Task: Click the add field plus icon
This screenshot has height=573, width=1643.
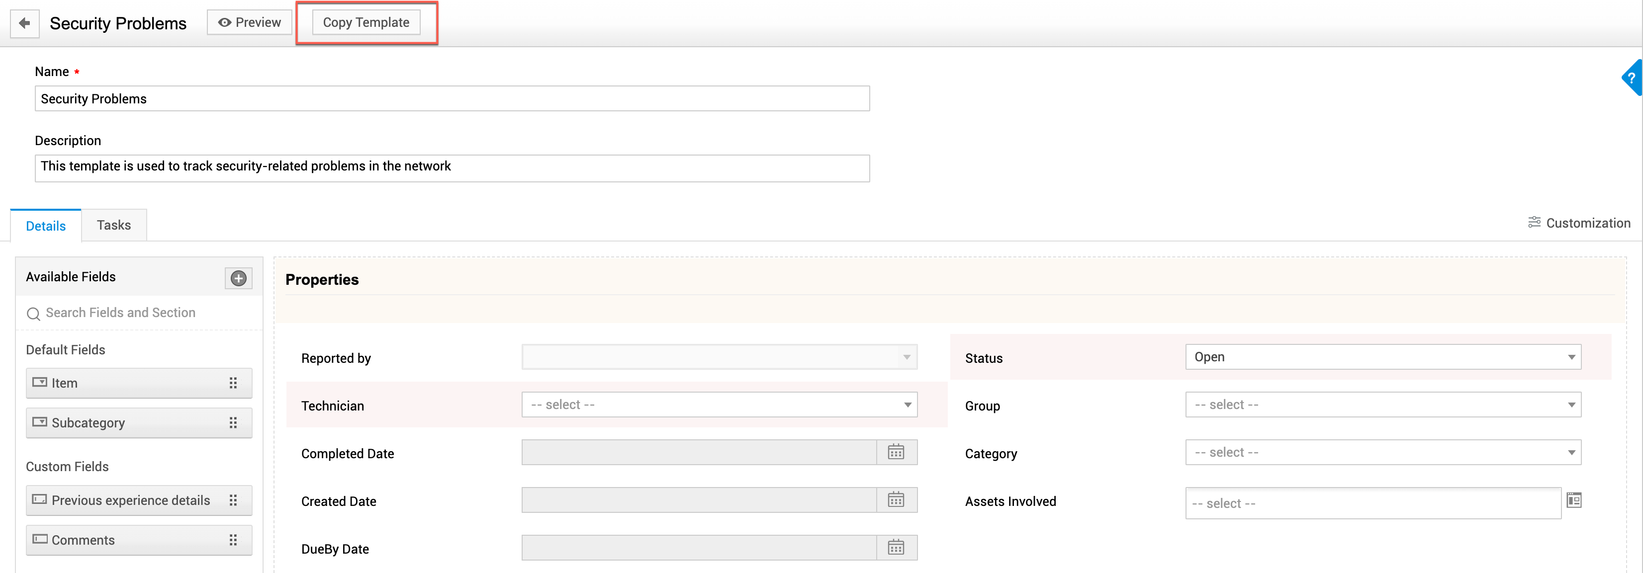Action: pyautogui.click(x=239, y=278)
